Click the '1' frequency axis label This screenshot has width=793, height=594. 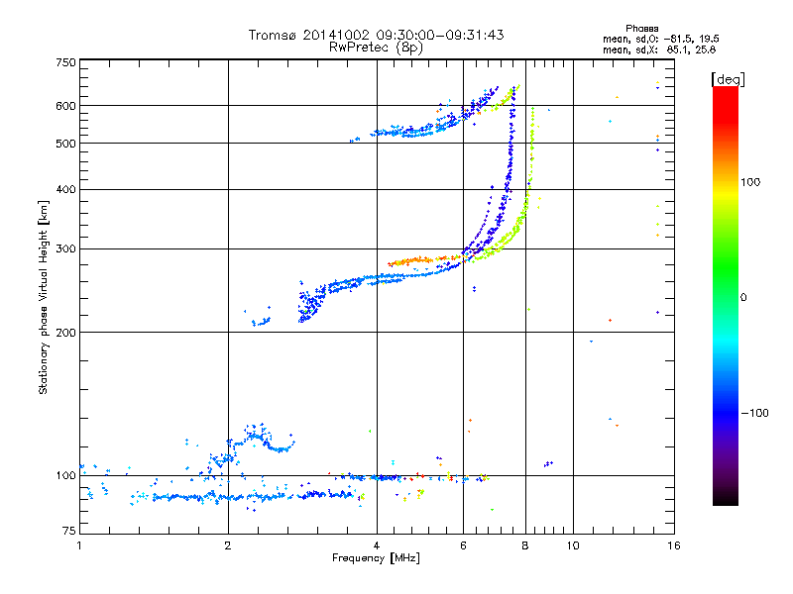pos(79,545)
